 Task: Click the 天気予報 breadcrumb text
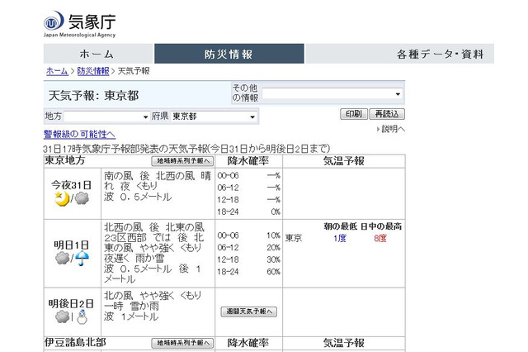134,71
